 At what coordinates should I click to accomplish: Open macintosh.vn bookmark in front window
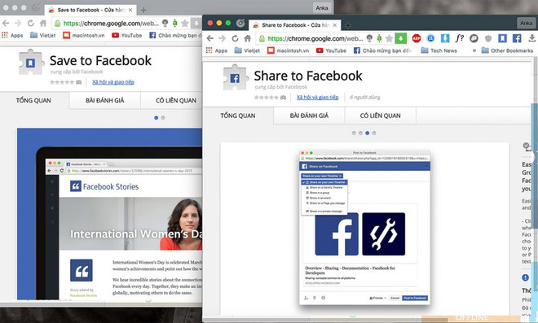[288, 50]
